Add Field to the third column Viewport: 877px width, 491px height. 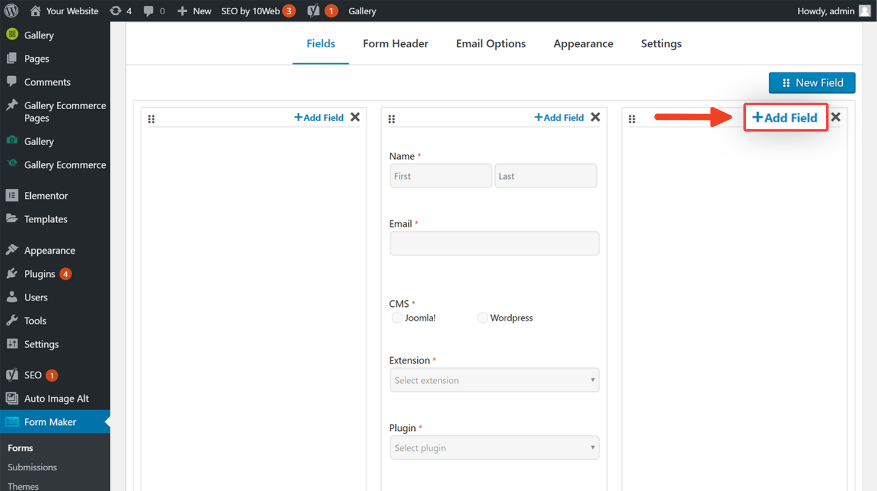[785, 117]
